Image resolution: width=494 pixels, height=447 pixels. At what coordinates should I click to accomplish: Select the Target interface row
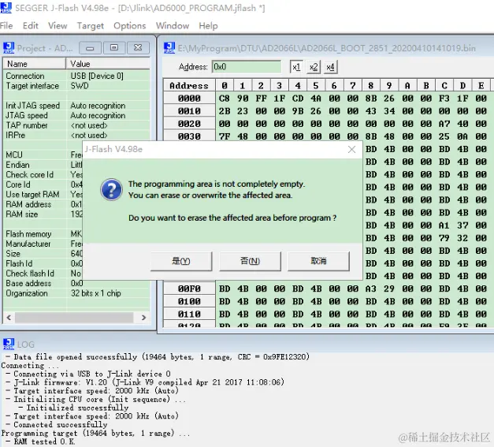pos(76,86)
